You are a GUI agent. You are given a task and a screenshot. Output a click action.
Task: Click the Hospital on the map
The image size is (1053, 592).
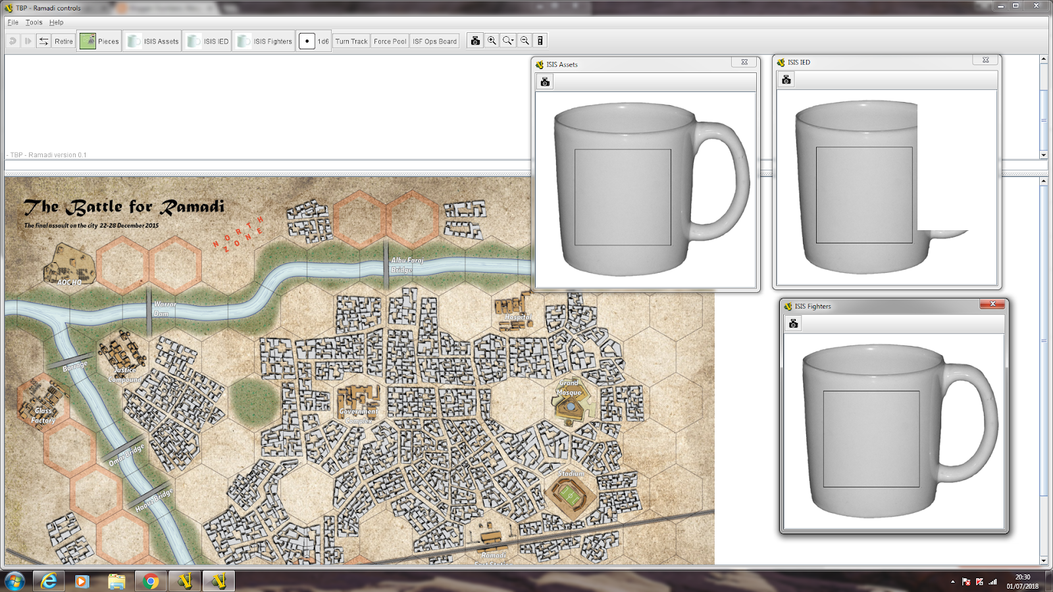click(515, 311)
